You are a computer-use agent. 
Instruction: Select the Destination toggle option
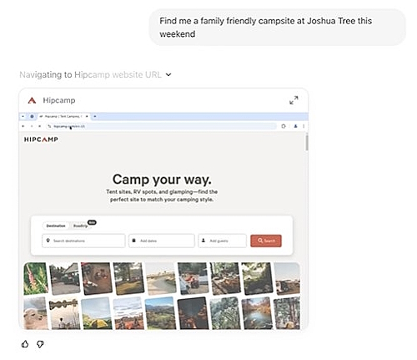click(x=56, y=226)
